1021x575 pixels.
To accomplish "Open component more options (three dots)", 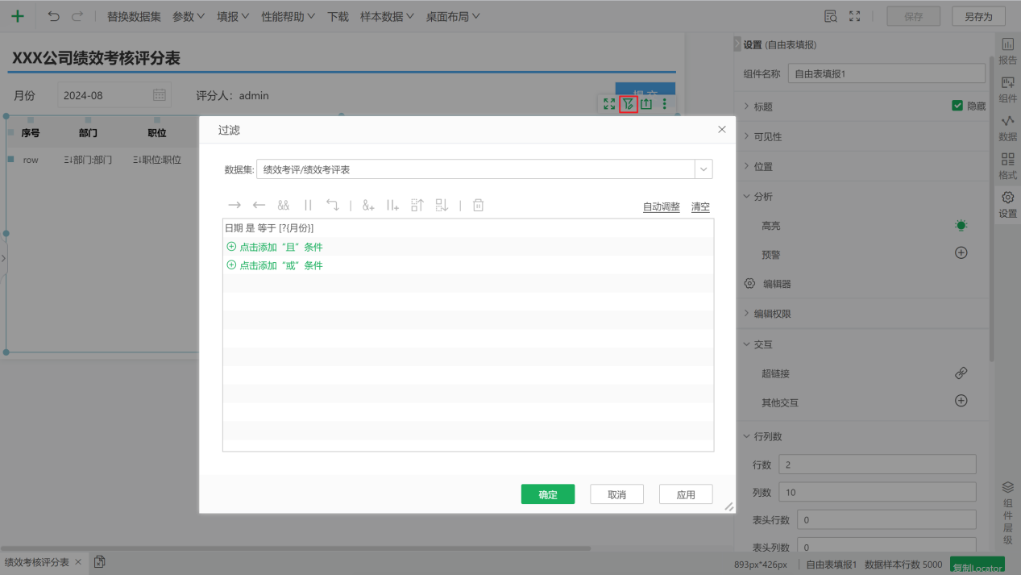I will (x=665, y=104).
